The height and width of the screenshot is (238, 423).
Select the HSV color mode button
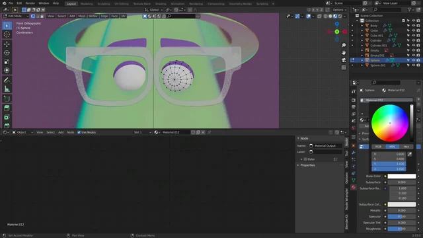392,147
